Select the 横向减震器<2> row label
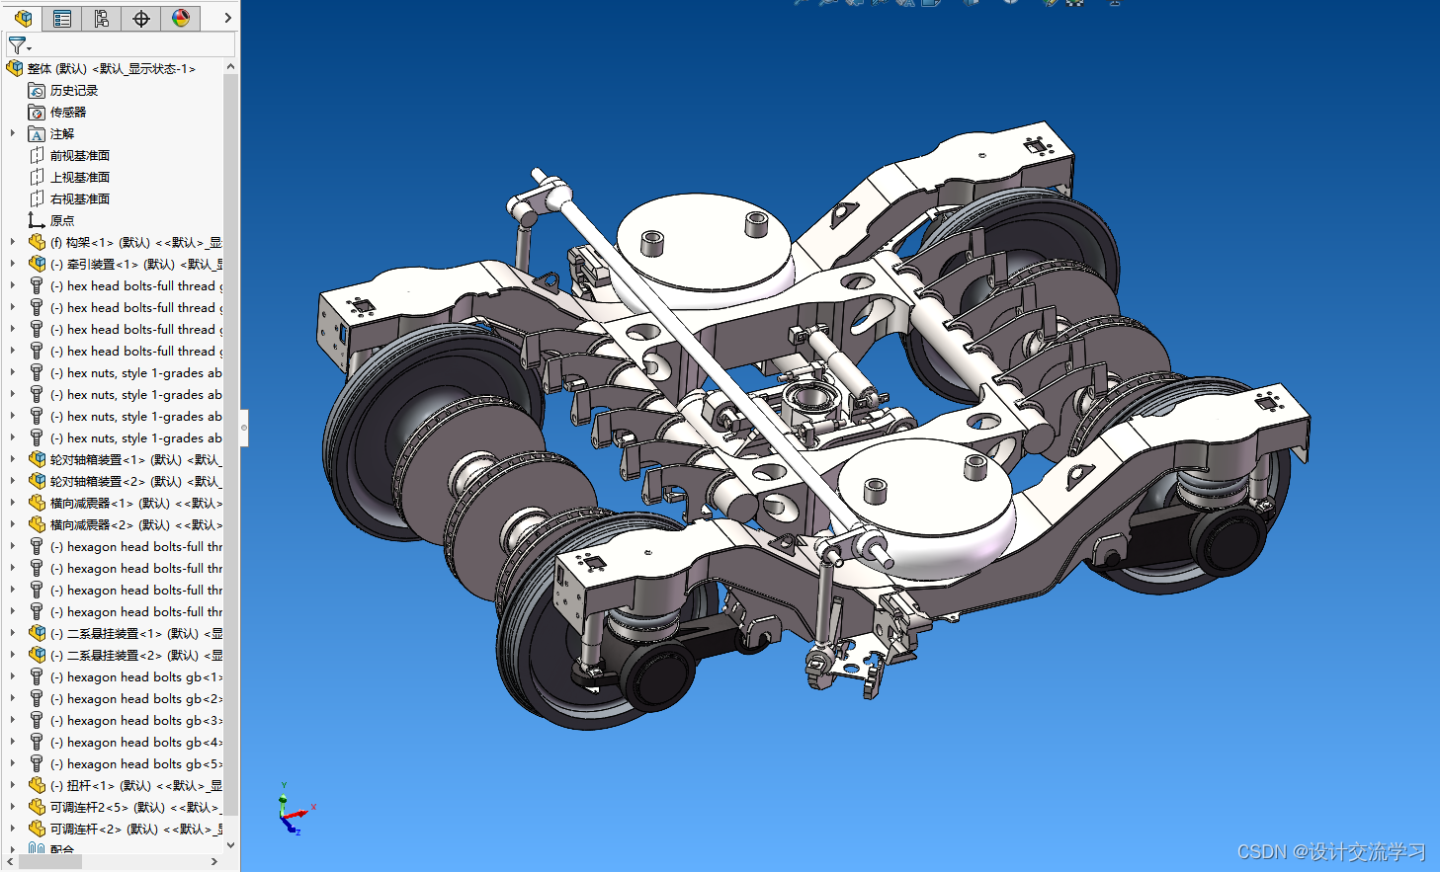This screenshot has width=1440, height=872. pyautogui.click(x=136, y=524)
